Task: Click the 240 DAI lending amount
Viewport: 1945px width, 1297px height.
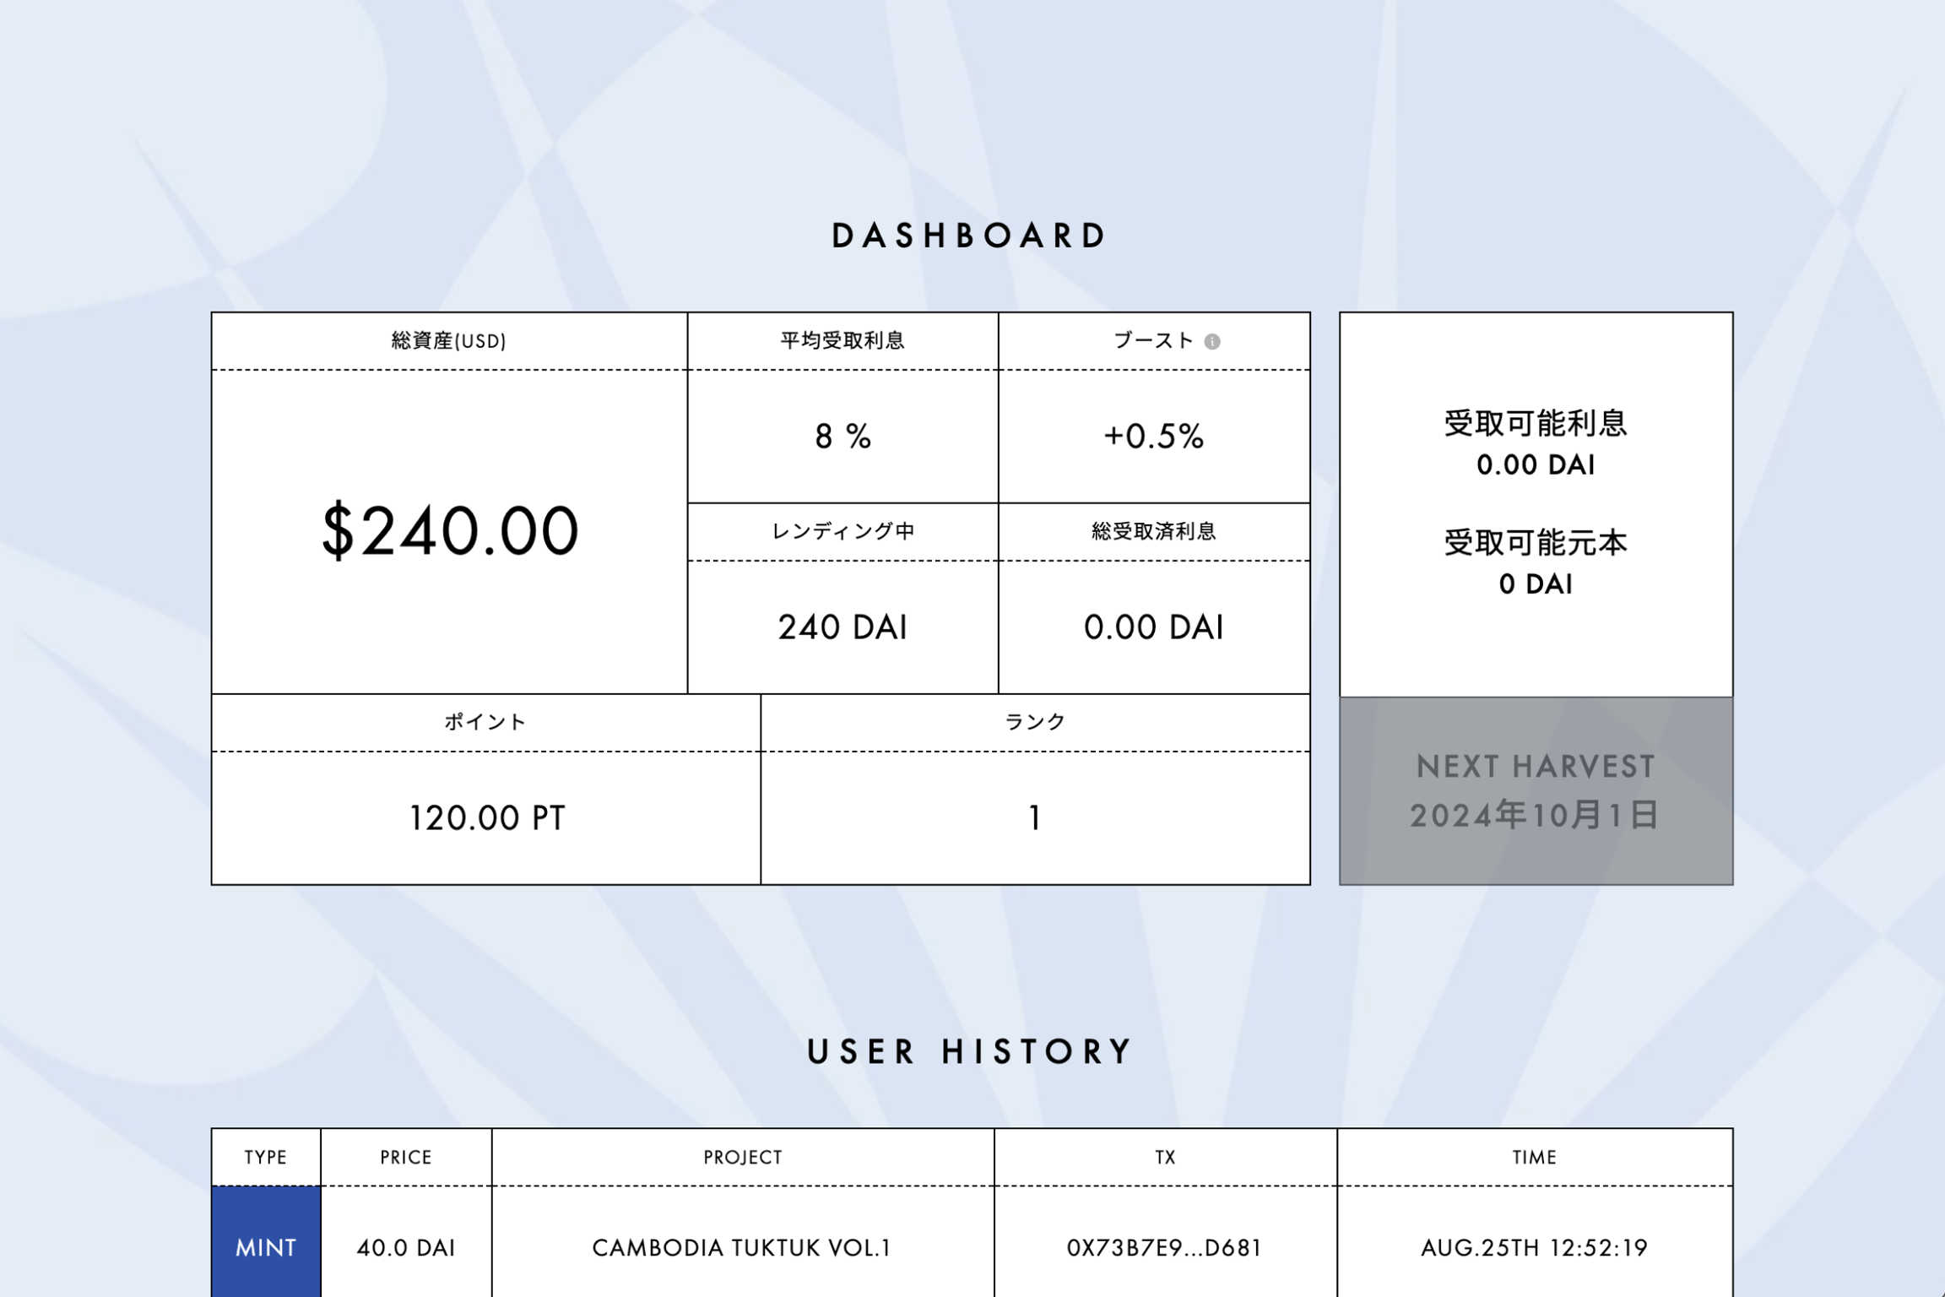Action: [842, 627]
